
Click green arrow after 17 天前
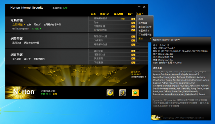coord(41,29)
